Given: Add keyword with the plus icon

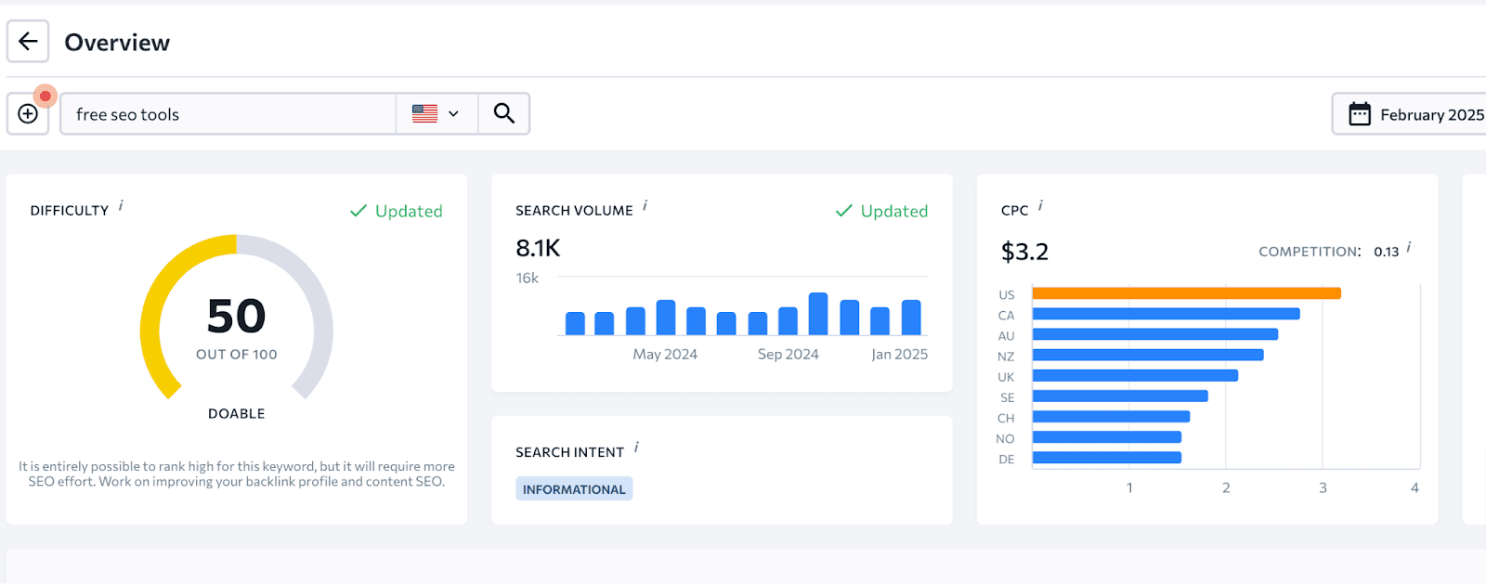Looking at the screenshot, I should tap(28, 114).
